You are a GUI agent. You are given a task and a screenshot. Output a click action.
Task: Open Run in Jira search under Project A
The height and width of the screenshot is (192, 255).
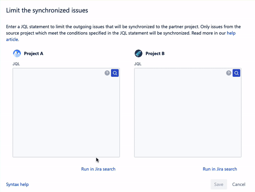tap(98, 169)
